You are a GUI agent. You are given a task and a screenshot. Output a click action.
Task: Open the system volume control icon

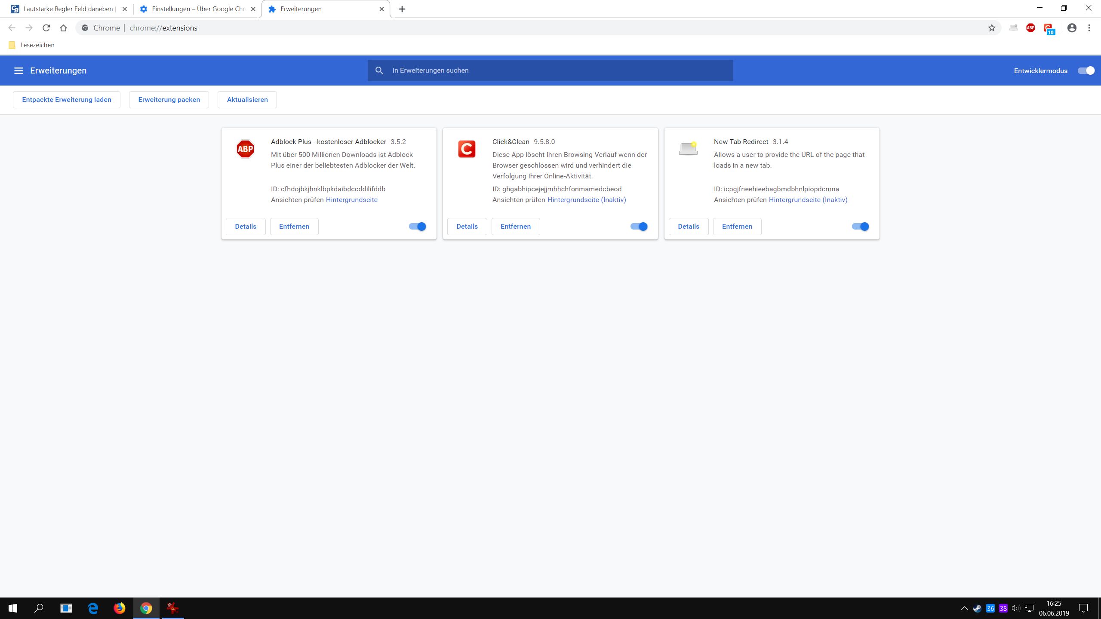1015,608
